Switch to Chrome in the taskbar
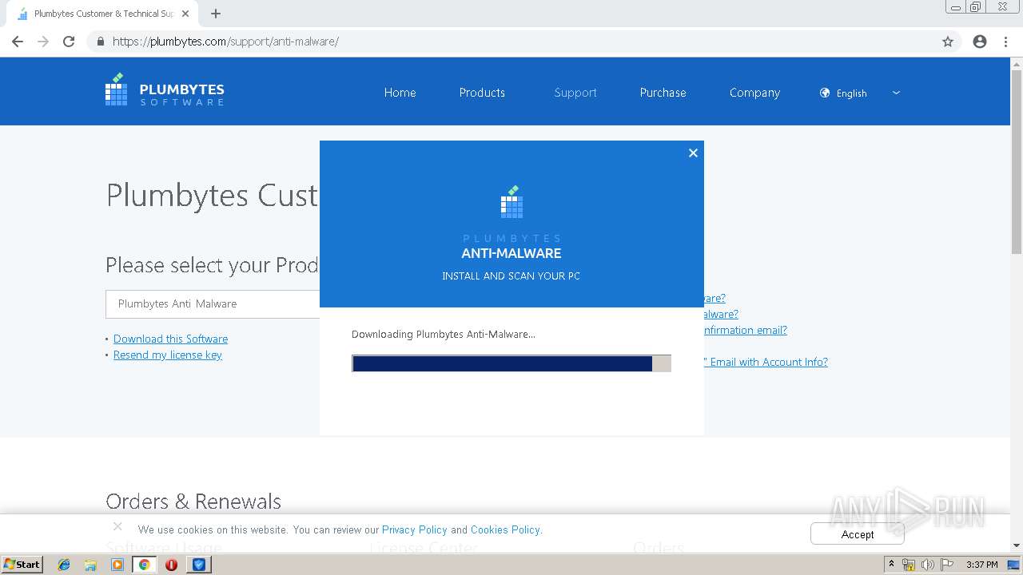Viewport: 1023px width, 575px height. [x=144, y=565]
